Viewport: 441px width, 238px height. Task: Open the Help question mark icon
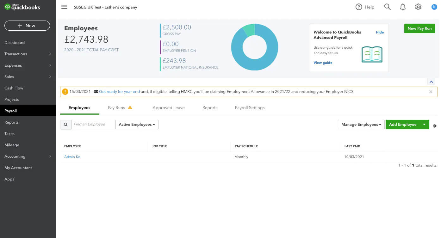(358, 7)
